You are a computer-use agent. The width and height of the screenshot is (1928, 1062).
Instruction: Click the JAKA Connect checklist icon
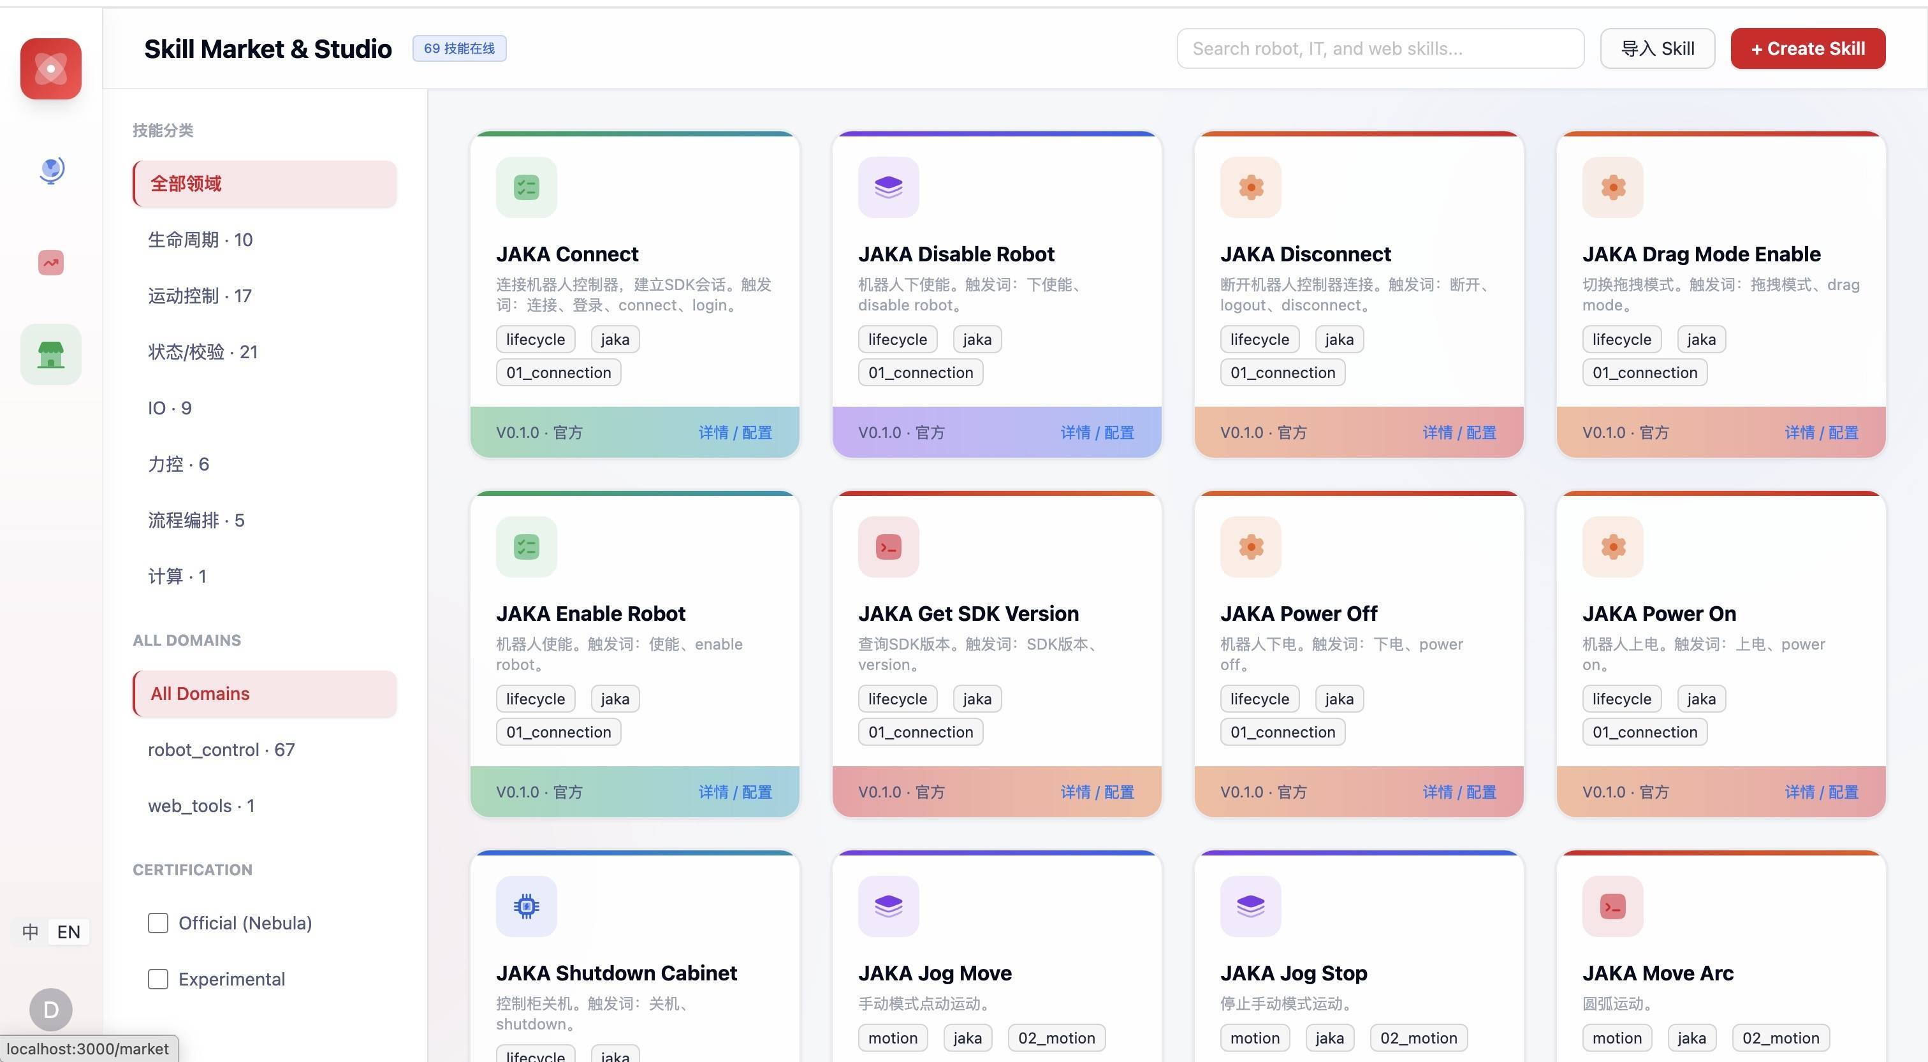pyautogui.click(x=526, y=187)
